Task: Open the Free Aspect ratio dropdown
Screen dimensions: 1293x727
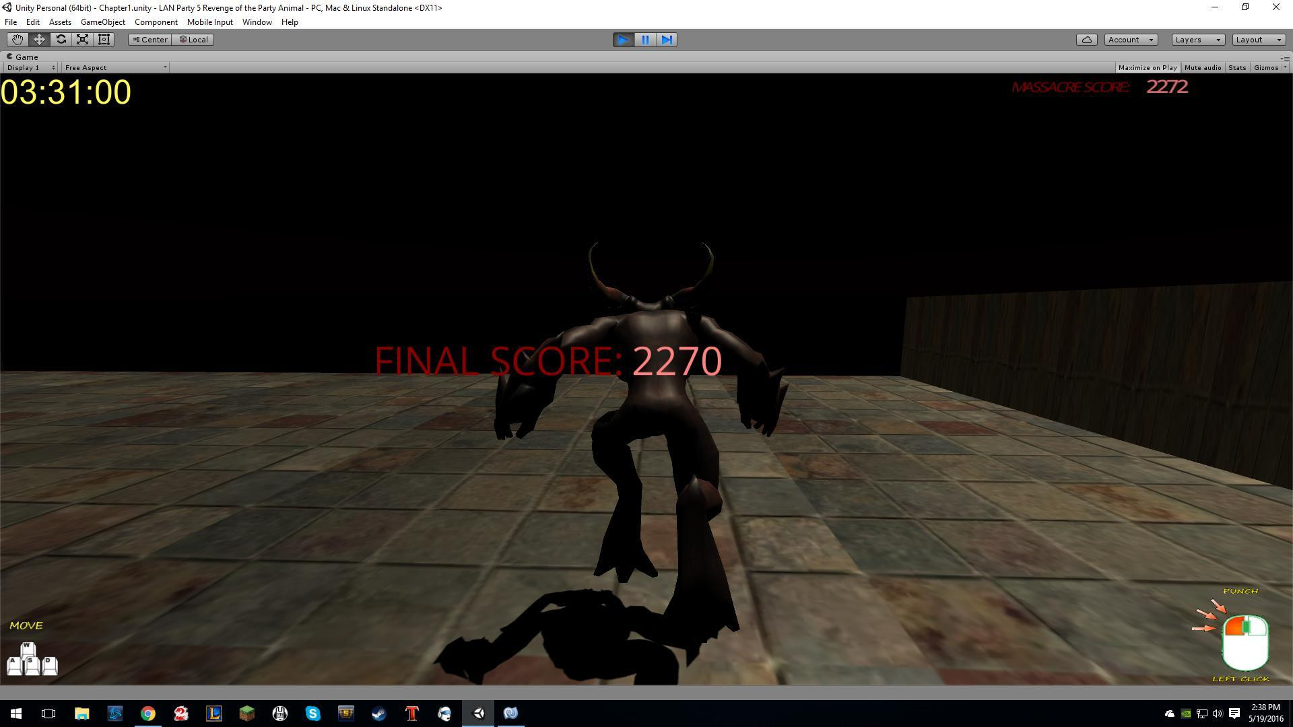Action: [115, 67]
